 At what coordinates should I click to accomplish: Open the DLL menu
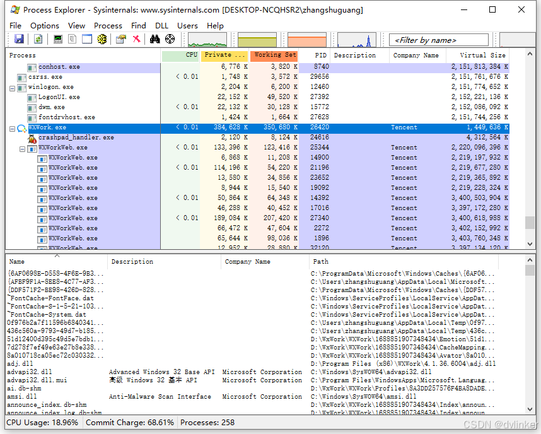(161, 26)
